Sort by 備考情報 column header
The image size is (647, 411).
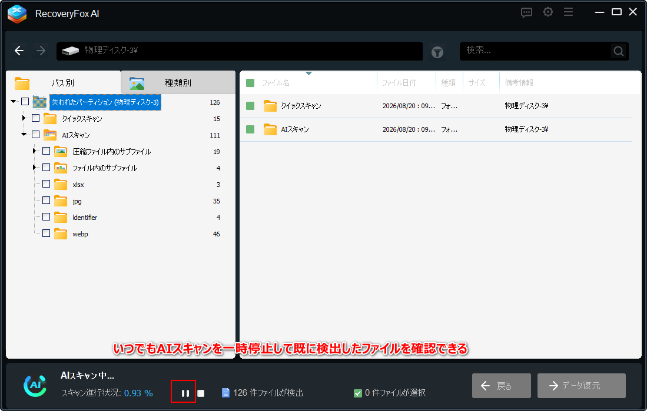pyautogui.click(x=519, y=83)
